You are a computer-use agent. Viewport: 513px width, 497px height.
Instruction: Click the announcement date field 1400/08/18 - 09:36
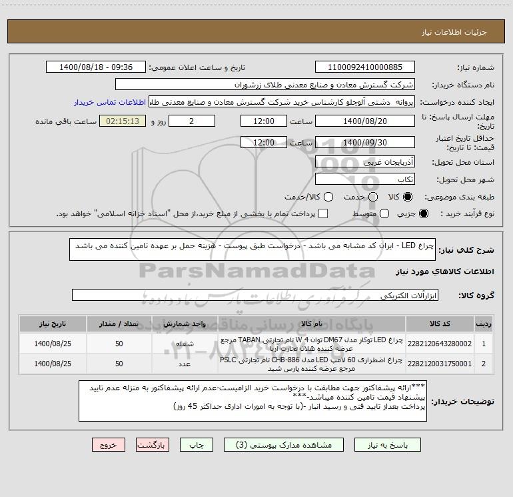[x=96, y=67]
